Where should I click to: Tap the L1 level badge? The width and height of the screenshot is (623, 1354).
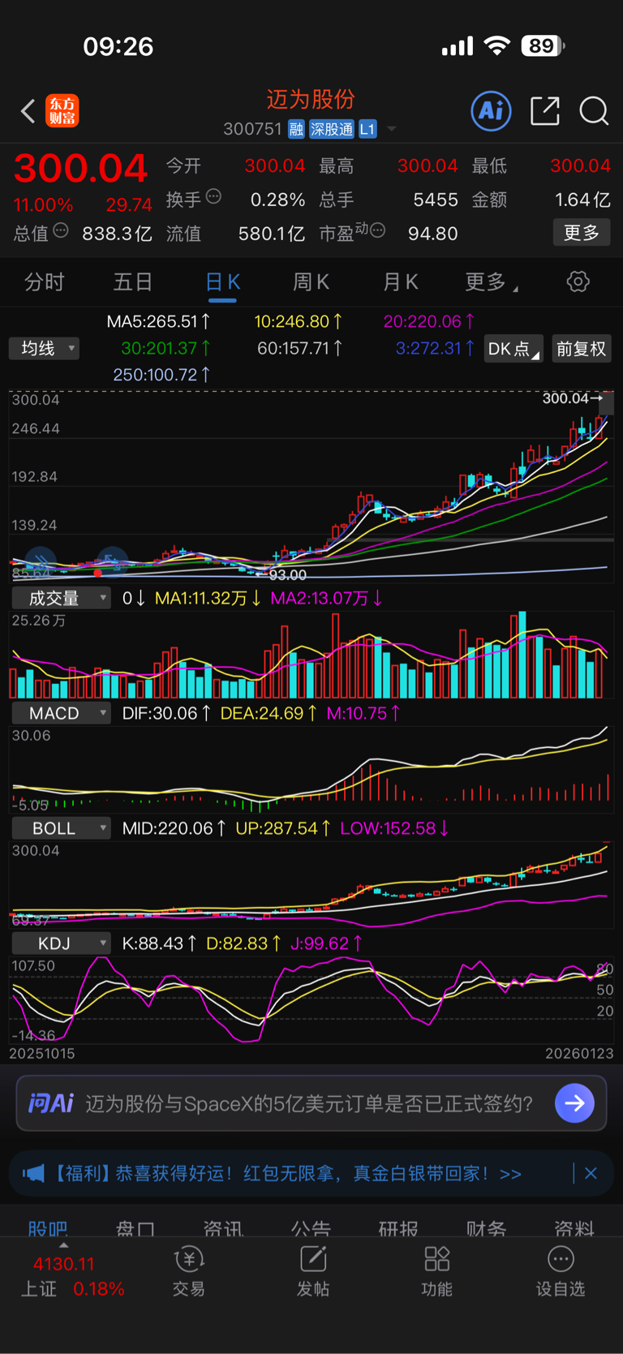tap(367, 129)
